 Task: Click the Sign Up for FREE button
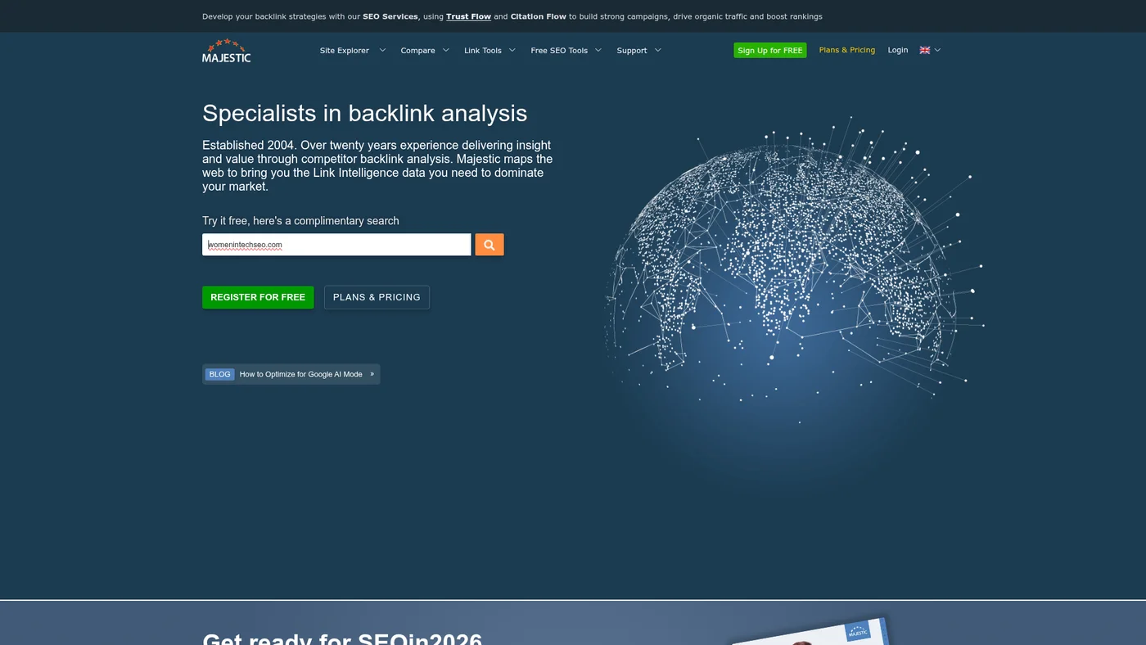click(769, 50)
